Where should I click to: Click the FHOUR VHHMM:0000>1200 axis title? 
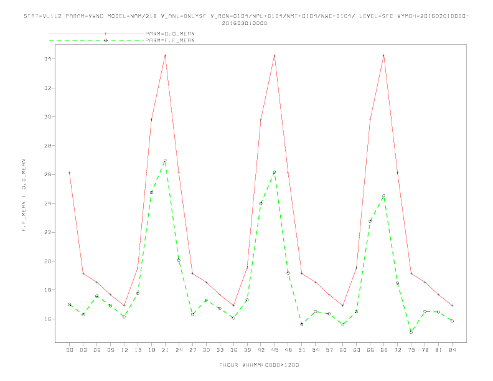coord(259,365)
